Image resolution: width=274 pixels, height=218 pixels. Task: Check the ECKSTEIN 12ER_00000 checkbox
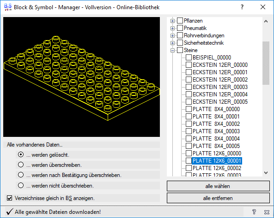coord(189,65)
